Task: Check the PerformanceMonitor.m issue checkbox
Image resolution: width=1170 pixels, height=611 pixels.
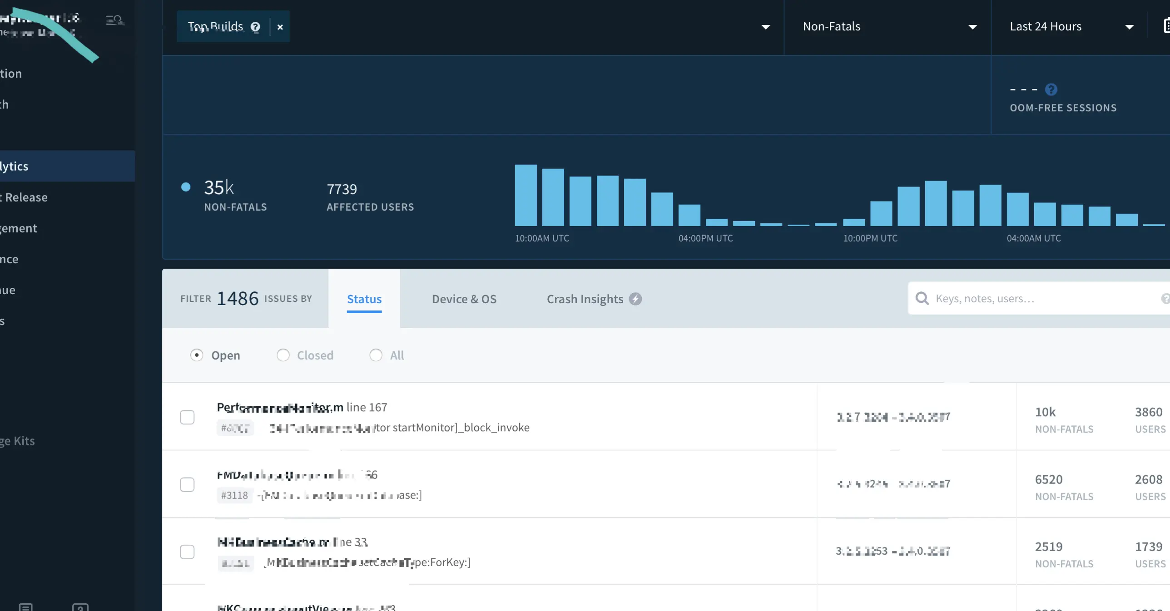Action: 187,417
